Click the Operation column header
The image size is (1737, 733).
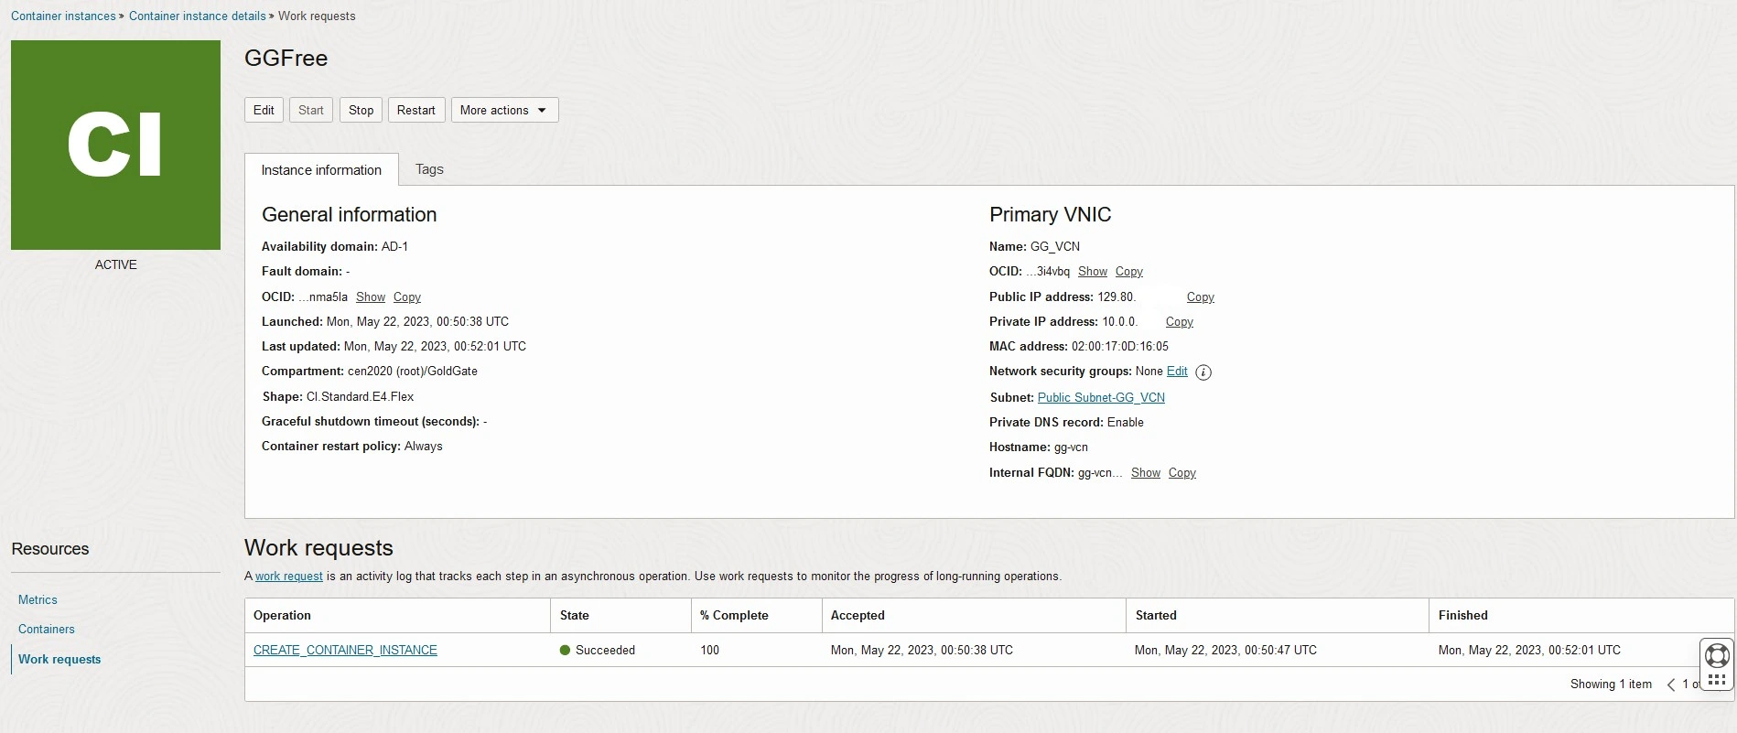coord(397,616)
